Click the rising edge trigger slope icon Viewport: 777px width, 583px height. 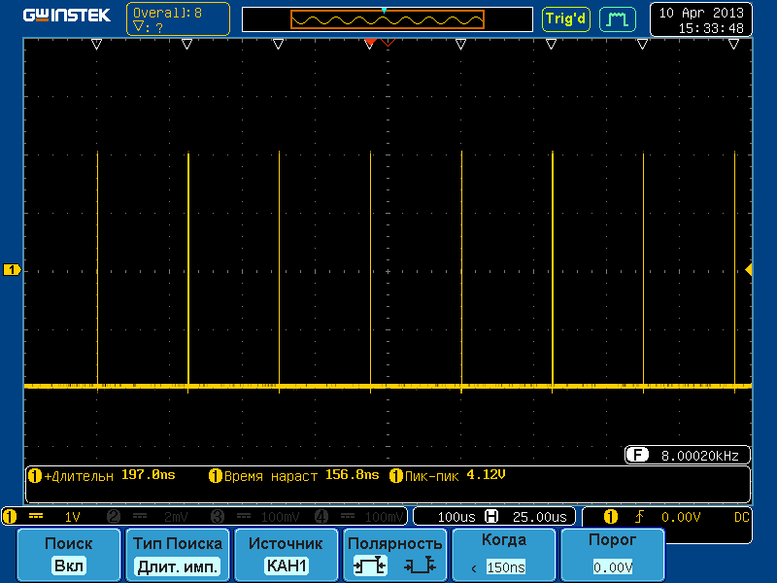pos(639,517)
